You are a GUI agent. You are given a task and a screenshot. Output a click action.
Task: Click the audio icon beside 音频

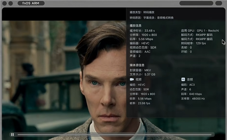pyautogui.click(x=183, y=79)
